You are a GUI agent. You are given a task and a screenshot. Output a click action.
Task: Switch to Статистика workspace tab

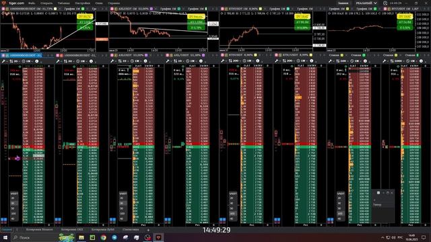click(x=131, y=230)
